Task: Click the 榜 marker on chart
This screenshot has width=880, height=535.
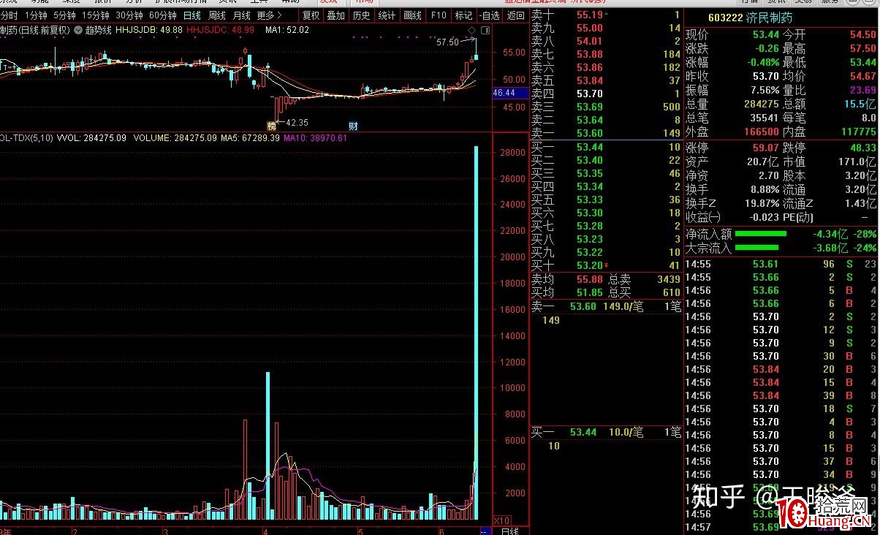Action: 270,126
